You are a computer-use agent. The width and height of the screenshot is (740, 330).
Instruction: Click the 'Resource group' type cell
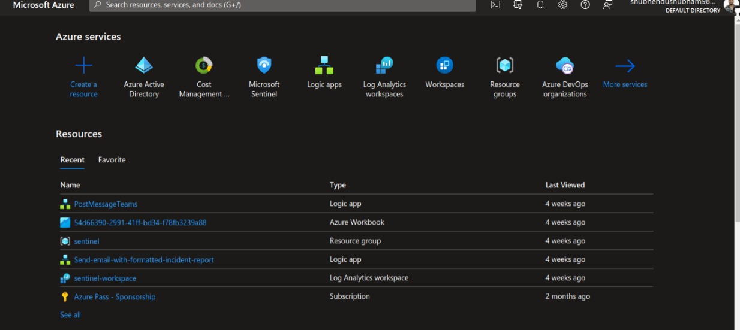355,241
